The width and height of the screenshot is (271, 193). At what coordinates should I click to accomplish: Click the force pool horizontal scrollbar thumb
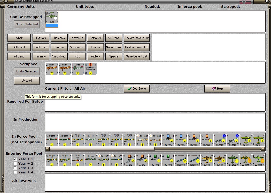tap(102, 149)
